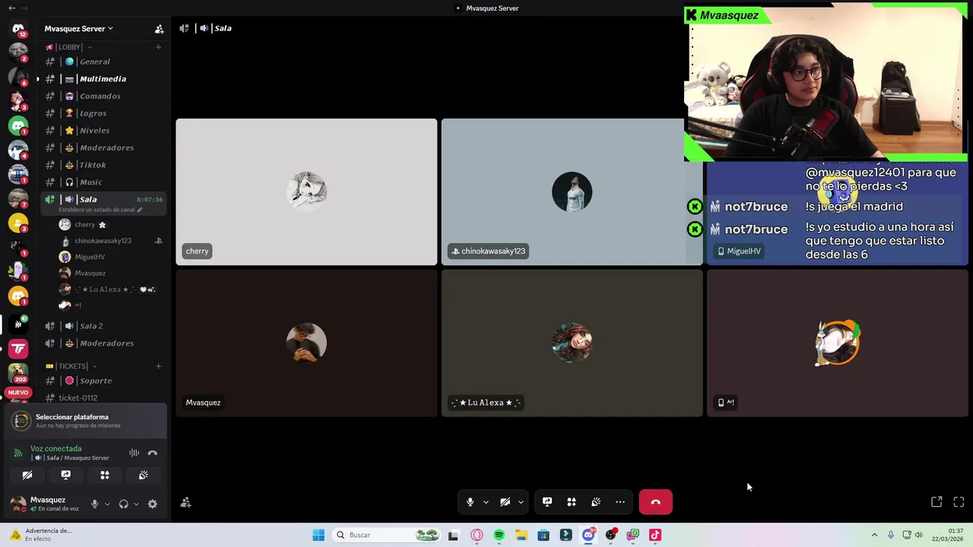Invite people icon beside Mvasquez Server title
973x547 pixels.
pyautogui.click(x=159, y=29)
